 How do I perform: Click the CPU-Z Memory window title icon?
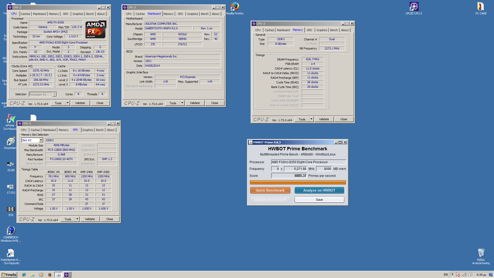pyautogui.click(x=254, y=24)
